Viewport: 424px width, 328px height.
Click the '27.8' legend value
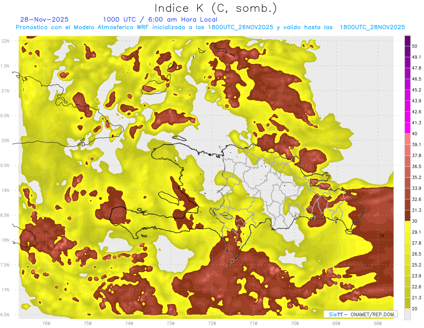click(417, 243)
